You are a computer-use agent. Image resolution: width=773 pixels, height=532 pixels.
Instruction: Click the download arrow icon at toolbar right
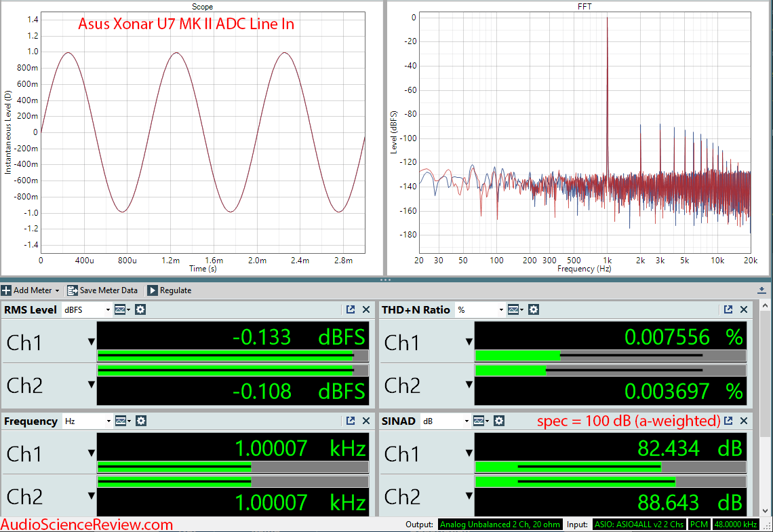click(x=761, y=290)
